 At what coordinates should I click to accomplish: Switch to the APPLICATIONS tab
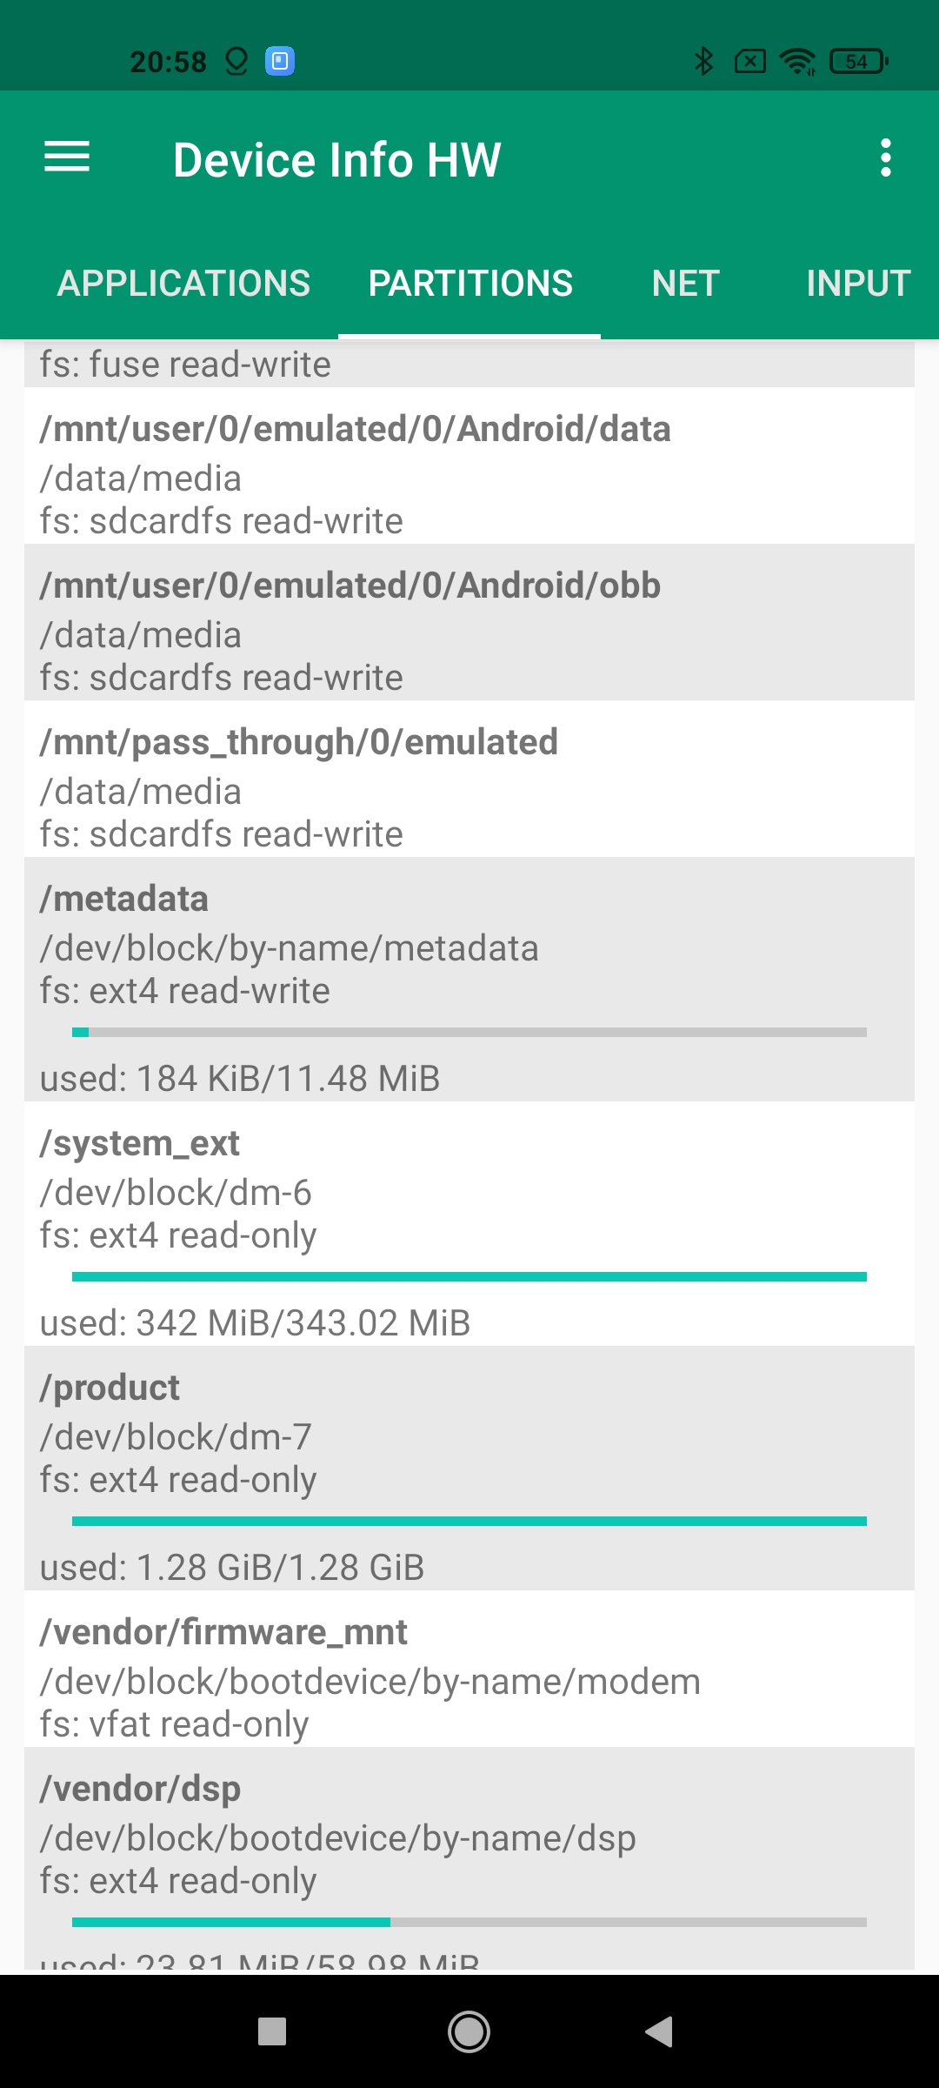click(183, 284)
